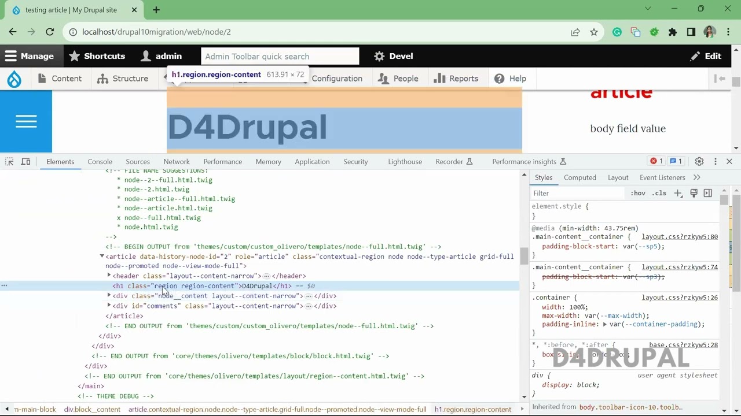Open the Devel toolbar menu
The height and width of the screenshot is (416, 741).
tap(393, 56)
